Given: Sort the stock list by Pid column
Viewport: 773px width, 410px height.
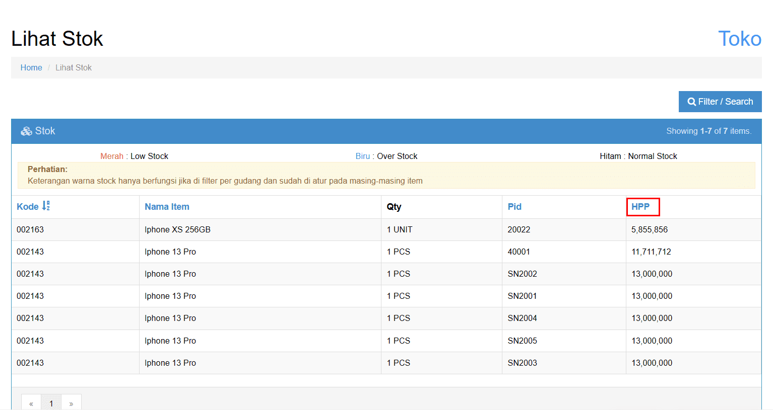Looking at the screenshot, I should coord(514,207).
